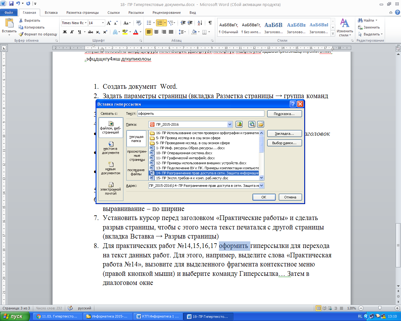Screen dimensions: 401x321
Task: Select link to место в документе
Action: pyautogui.click(x=111, y=148)
